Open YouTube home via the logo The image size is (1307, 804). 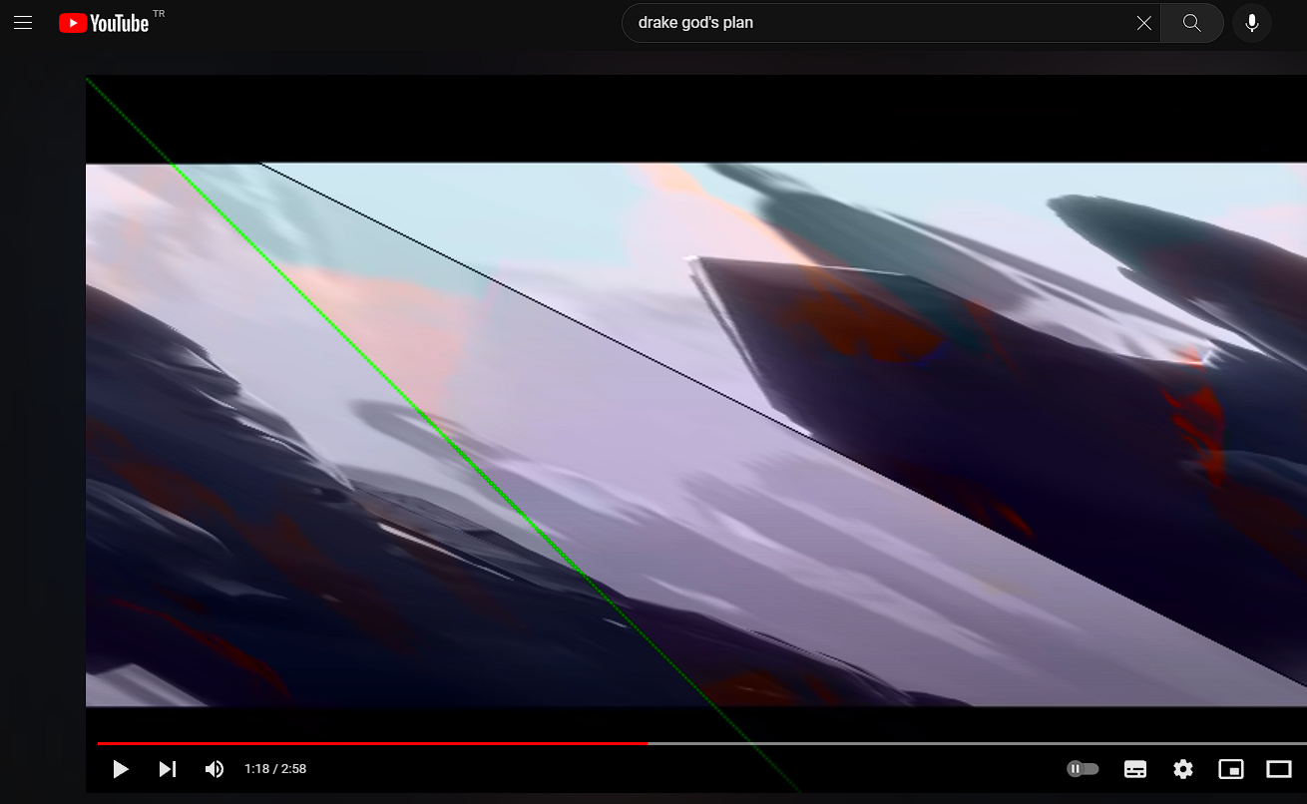(x=105, y=22)
